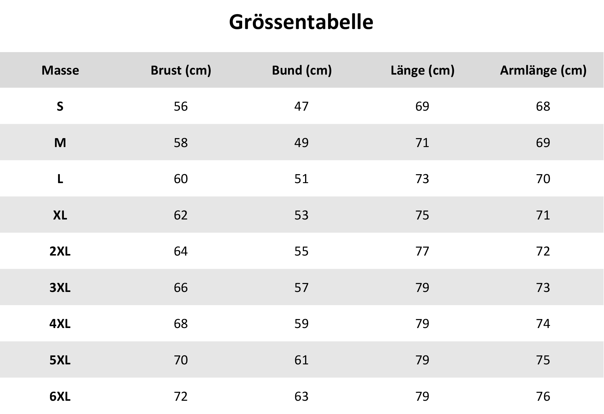
Task: Select the S size row label
Action: 60,106
